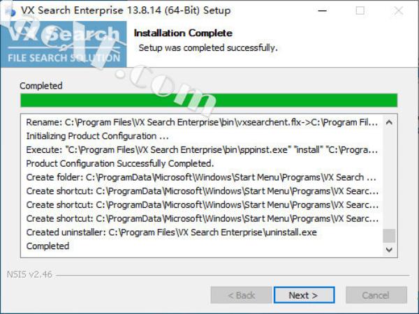
Task: Select the 'Execute: sppinst.exe' log line
Action: [x=202, y=150]
